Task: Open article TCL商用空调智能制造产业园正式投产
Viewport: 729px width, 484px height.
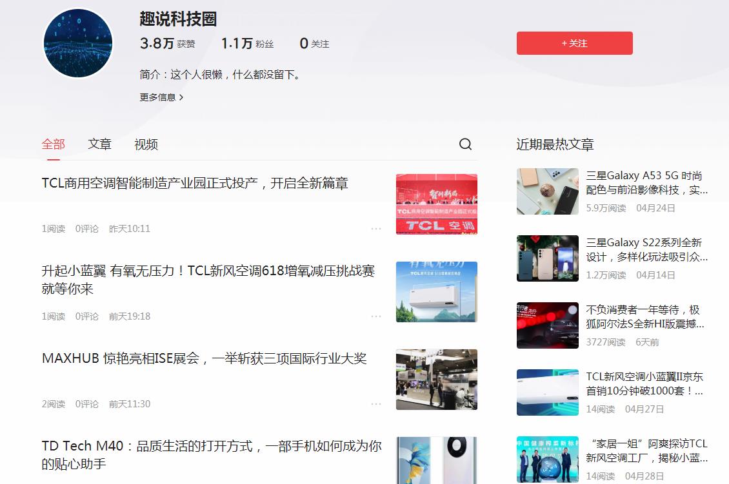Action: [x=195, y=183]
